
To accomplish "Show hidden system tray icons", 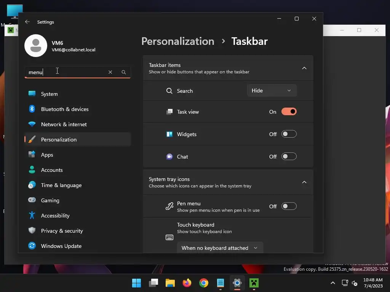I will point(333,283).
